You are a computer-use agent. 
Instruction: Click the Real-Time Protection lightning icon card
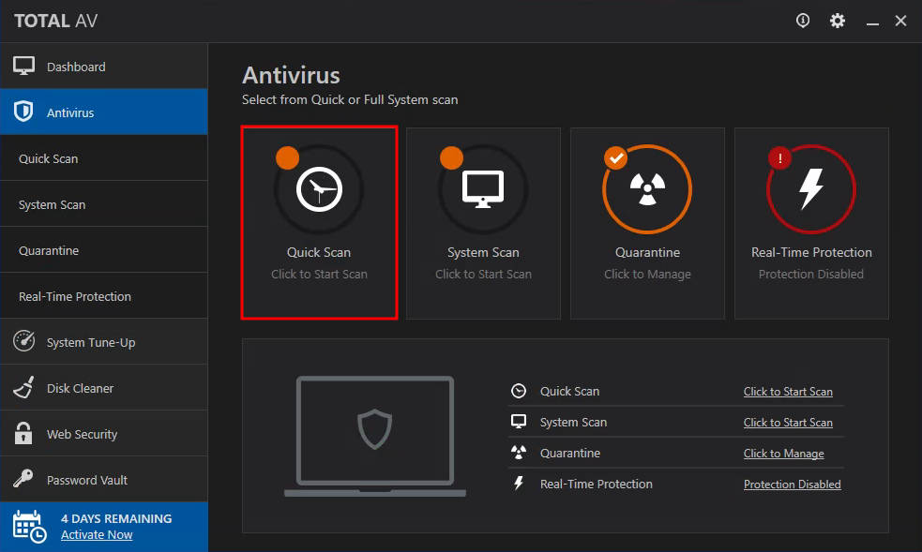click(811, 189)
